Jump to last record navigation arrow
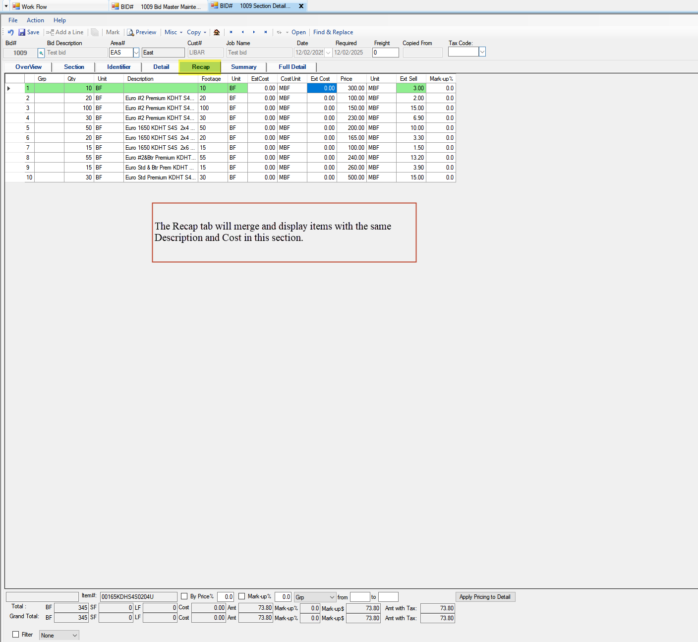Screen dimensions: 698x642 coord(266,32)
